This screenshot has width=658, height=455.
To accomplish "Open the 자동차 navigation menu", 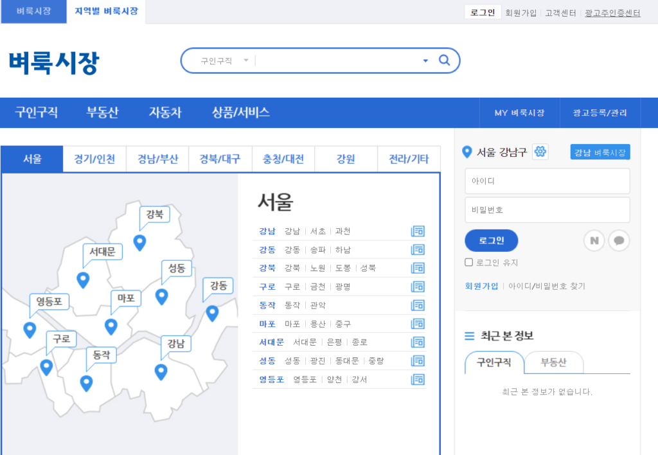I will pyautogui.click(x=165, y=112).
